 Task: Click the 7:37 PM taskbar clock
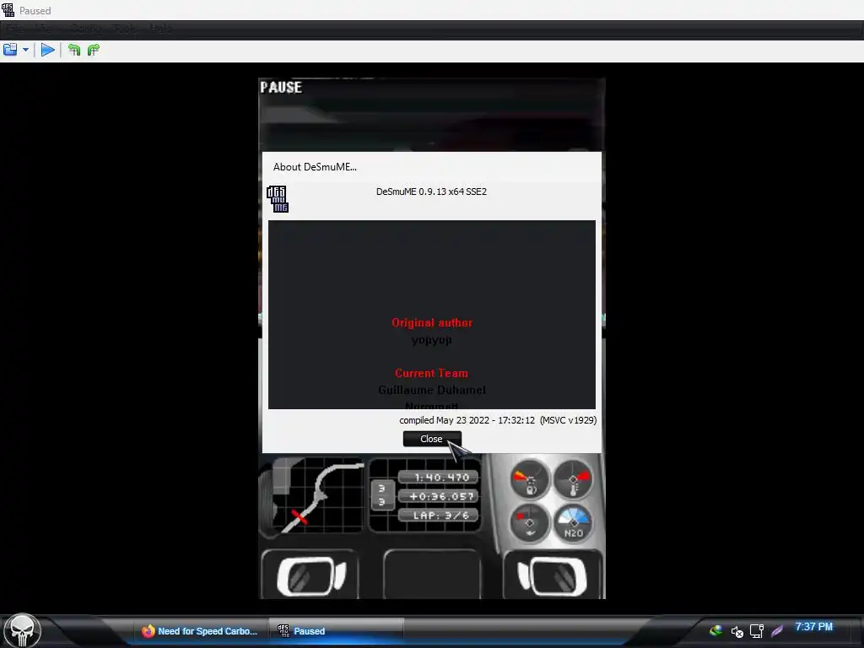pos(814,627)
